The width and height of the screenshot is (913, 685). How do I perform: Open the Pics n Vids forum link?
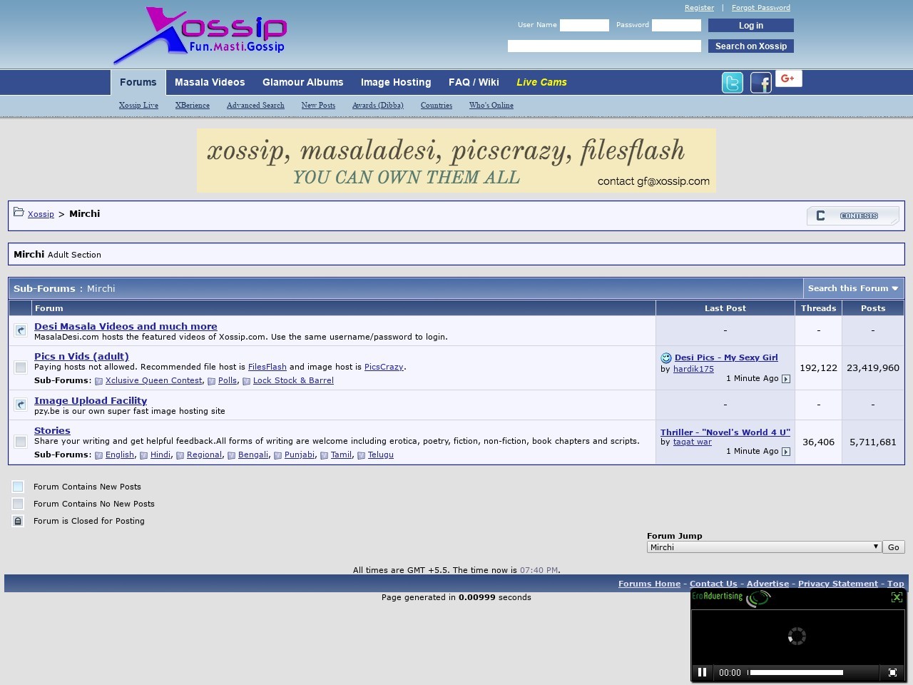(81, 356)
